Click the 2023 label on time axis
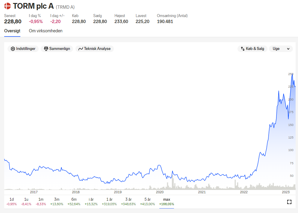Viewport: 298px width, 213px height. pyautogui.click(x=286, y=192)
